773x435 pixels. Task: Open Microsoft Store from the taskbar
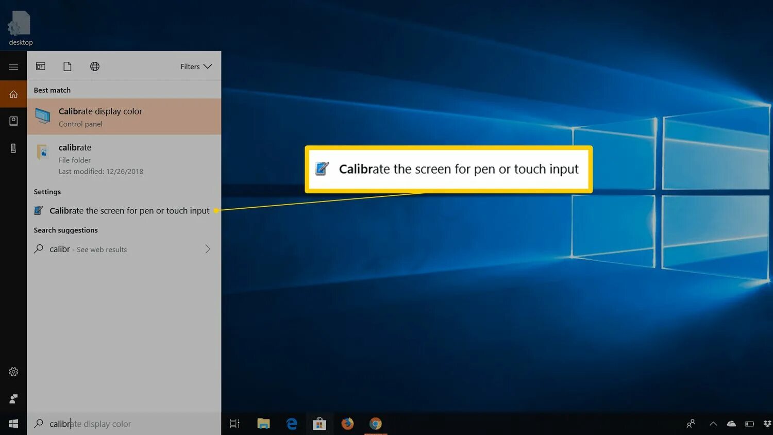click(320, 424)
